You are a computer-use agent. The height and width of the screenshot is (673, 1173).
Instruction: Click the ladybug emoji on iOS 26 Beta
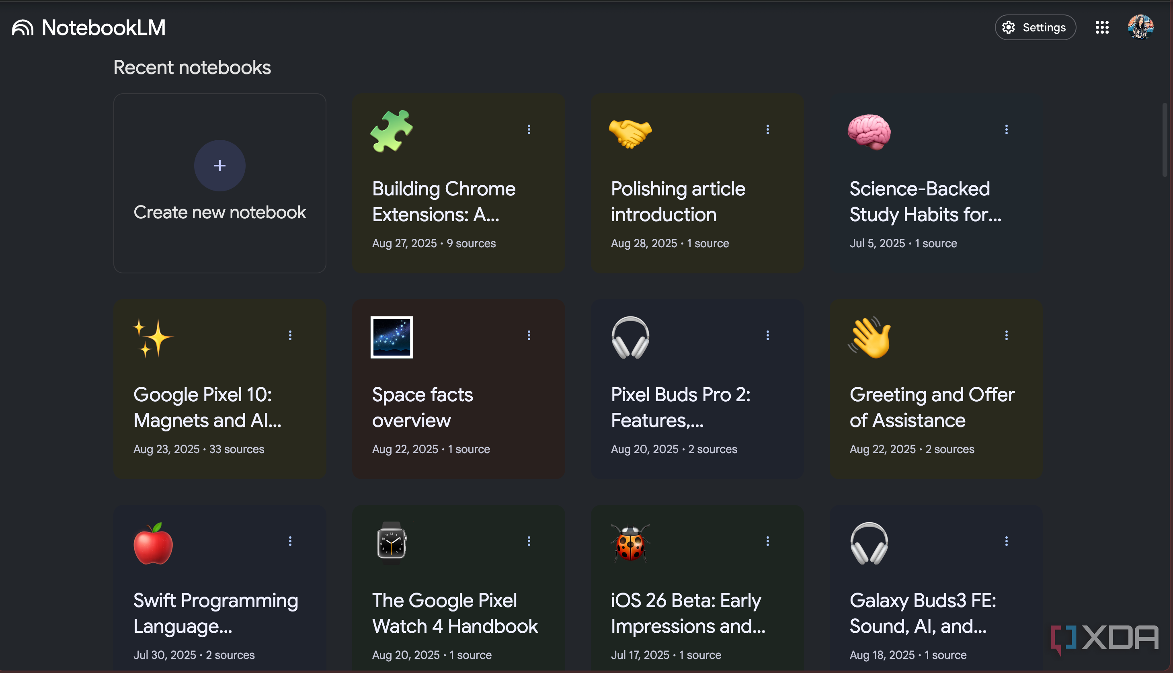click(630, 543)
